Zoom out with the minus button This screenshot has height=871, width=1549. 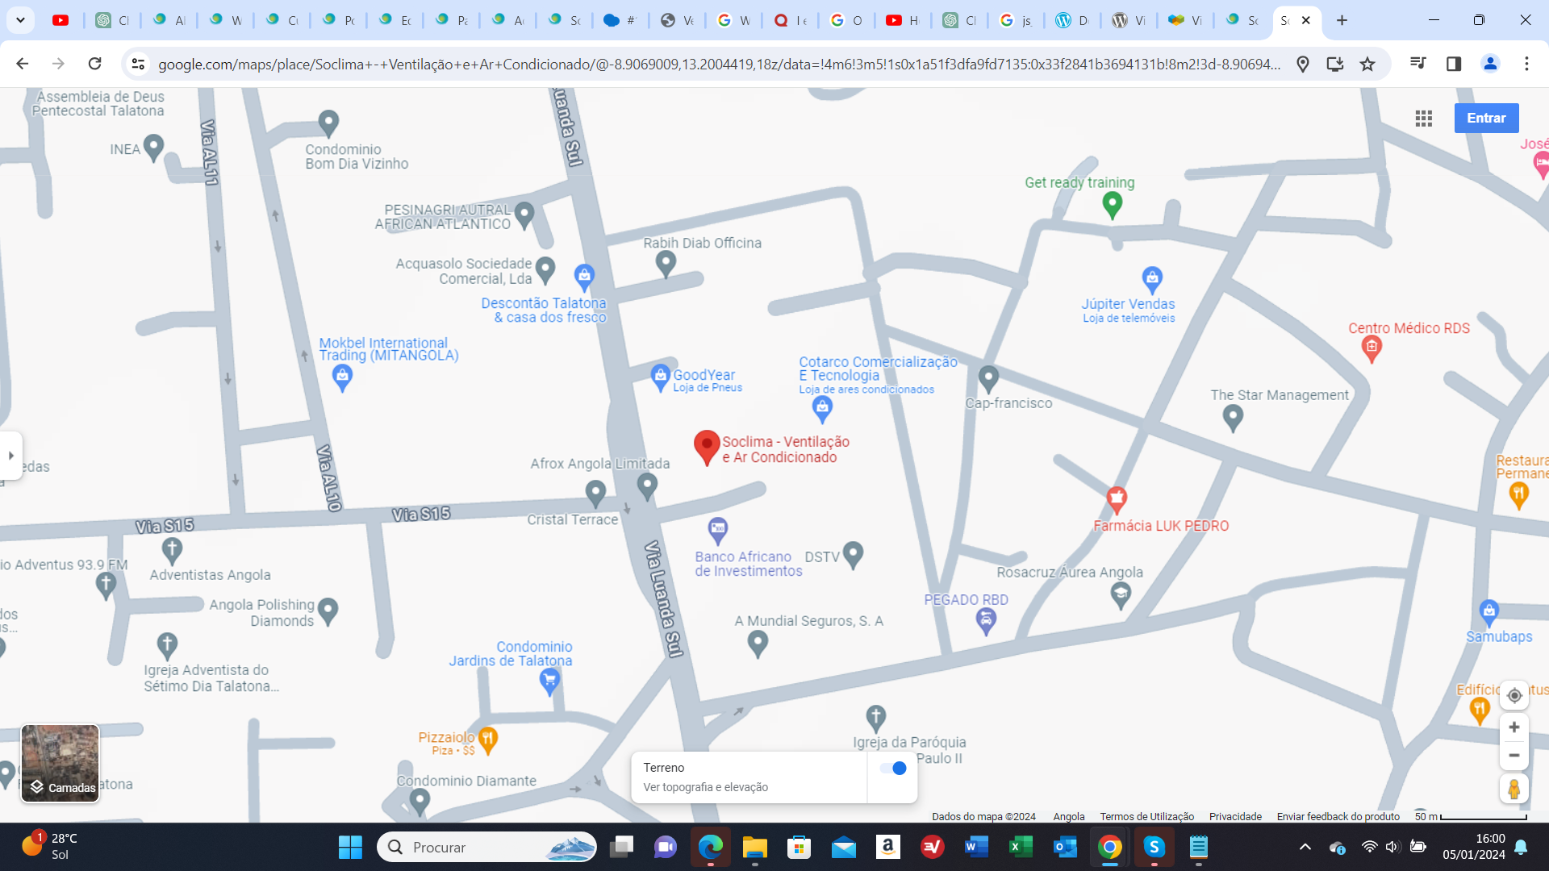[x=1514, y=756]
